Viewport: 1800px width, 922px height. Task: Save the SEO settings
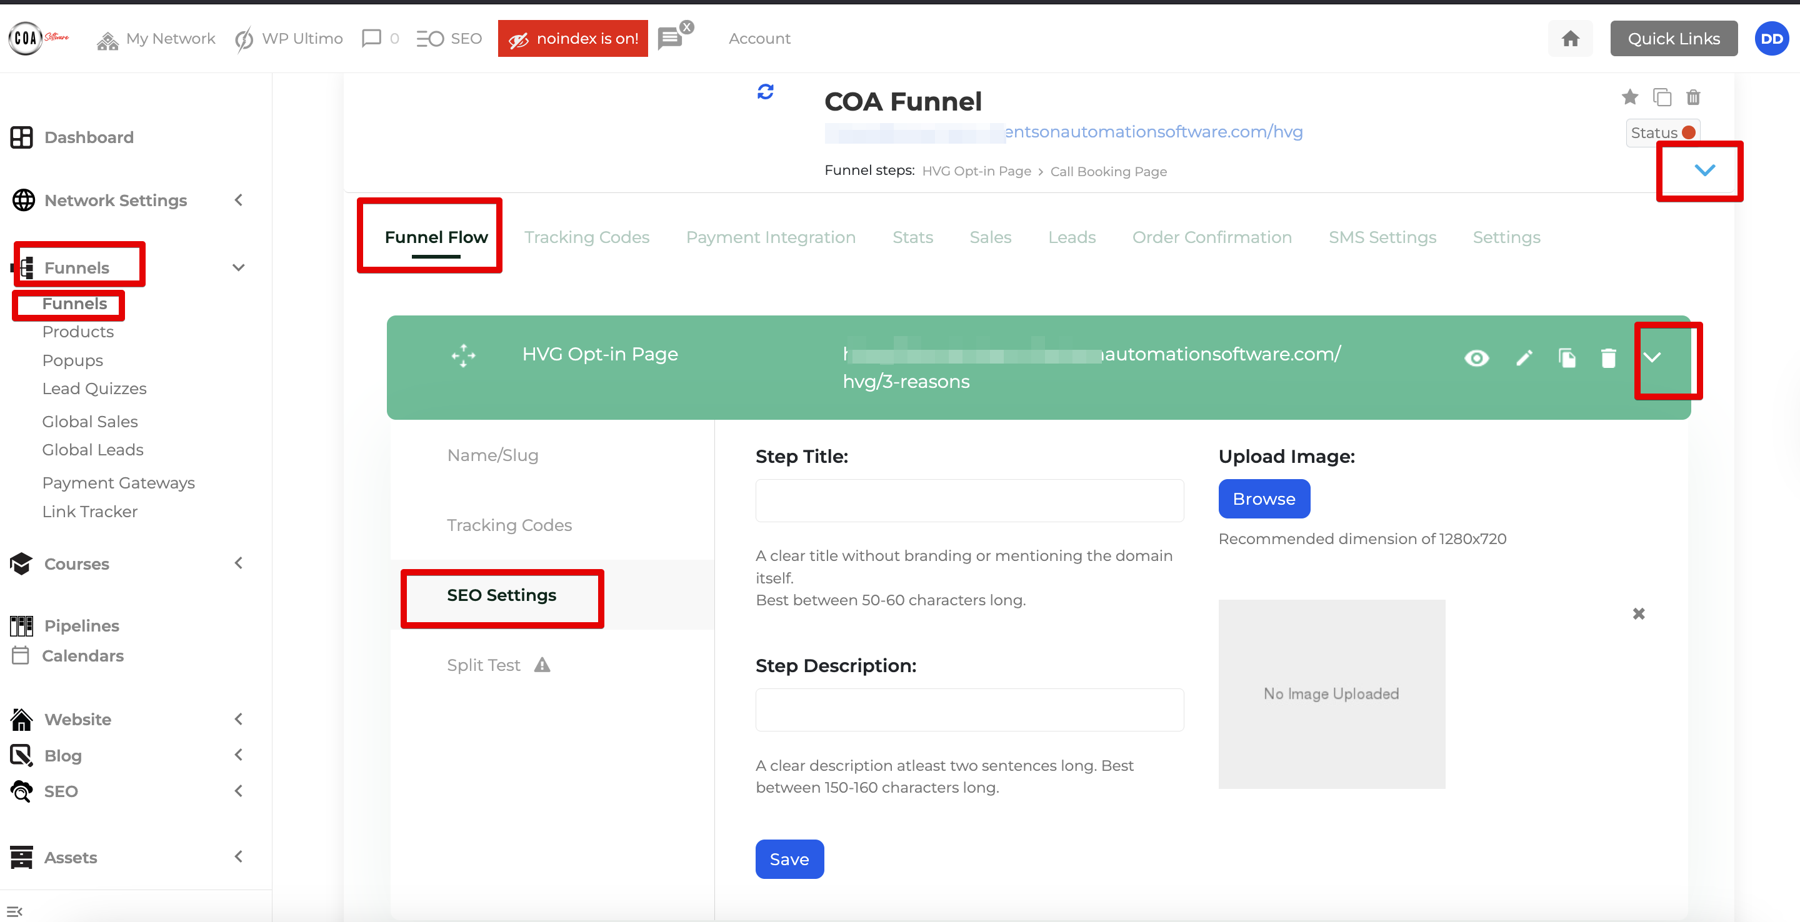[x=789, y=859]
